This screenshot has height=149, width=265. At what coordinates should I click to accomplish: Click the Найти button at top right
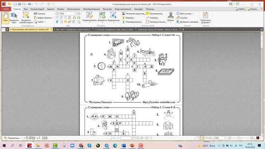pos(240,9)
